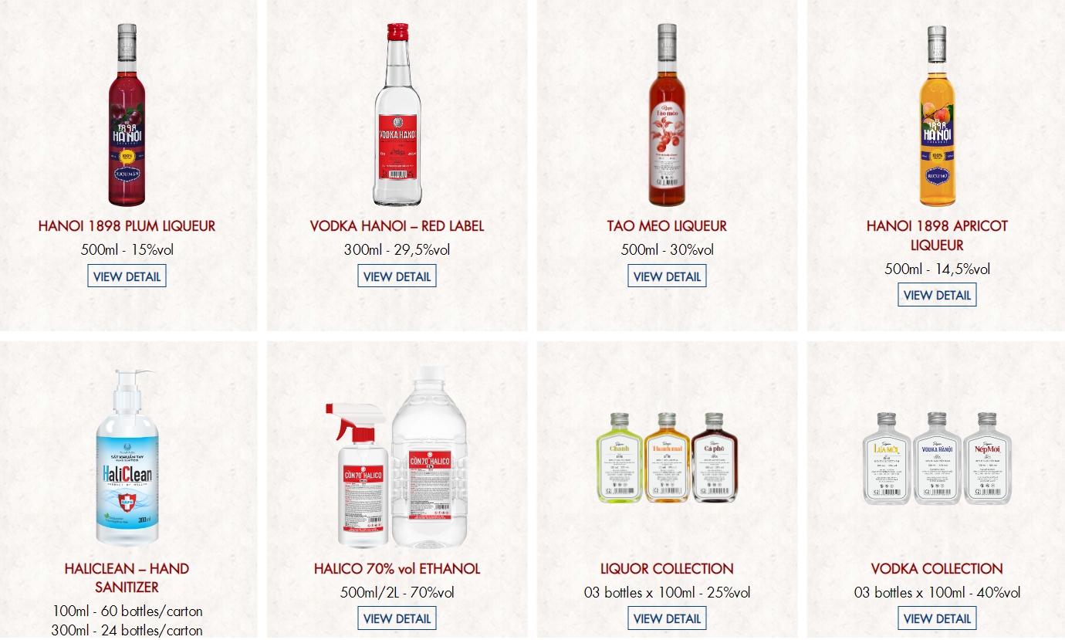Open the Liquor Collection three-bottle image

click(x=667, y=458)
